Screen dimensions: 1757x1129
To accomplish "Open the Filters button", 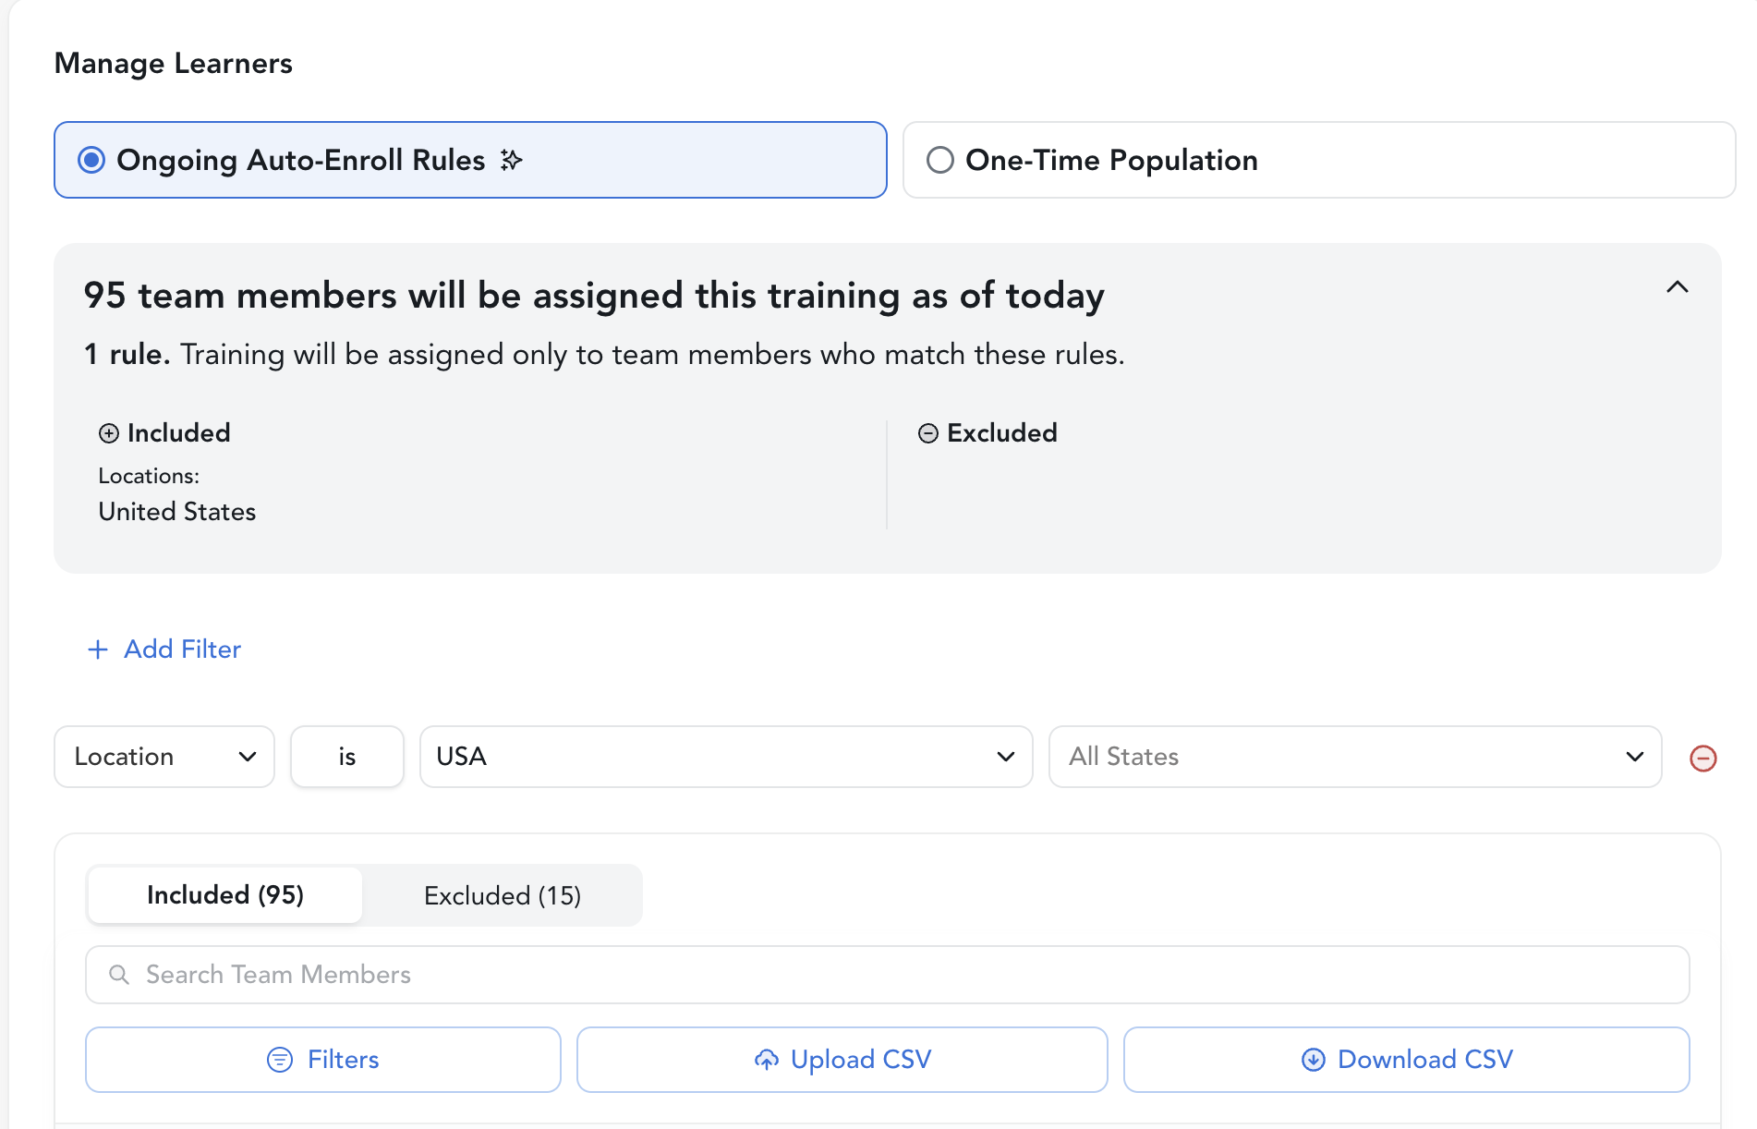I will [x=323, y=1060].
